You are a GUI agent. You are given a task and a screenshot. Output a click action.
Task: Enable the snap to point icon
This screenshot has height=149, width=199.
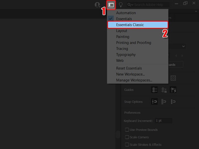[154, 102]
